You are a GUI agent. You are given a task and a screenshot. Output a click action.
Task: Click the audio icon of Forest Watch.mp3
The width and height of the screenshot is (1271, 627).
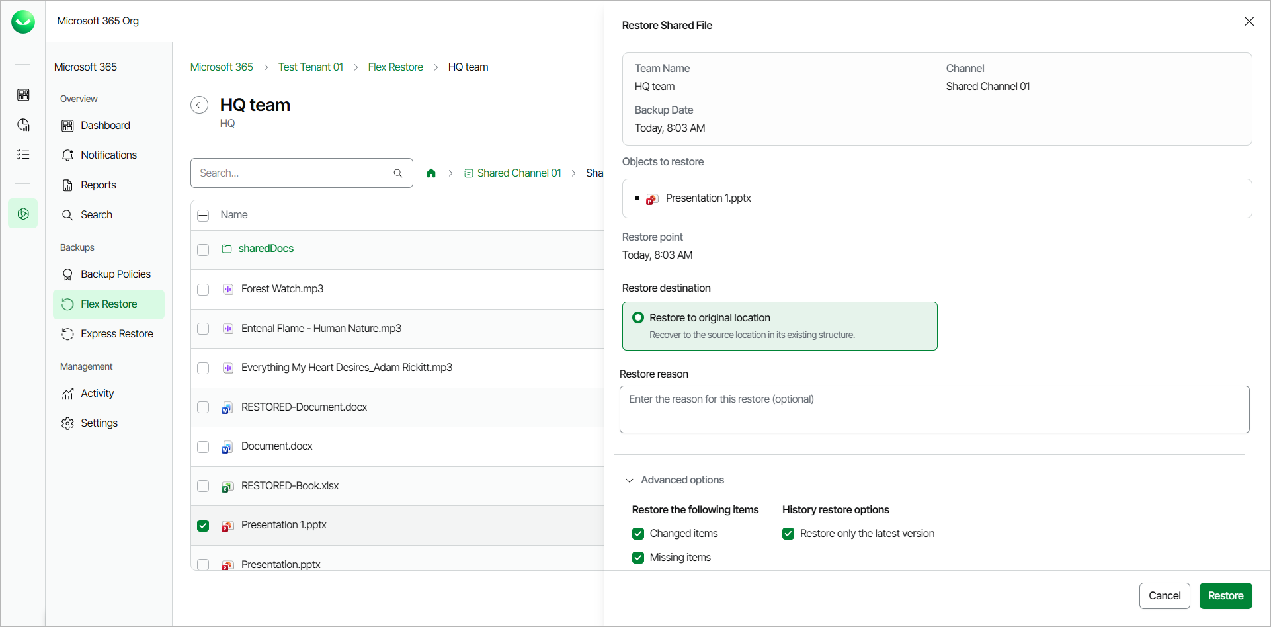227,289
